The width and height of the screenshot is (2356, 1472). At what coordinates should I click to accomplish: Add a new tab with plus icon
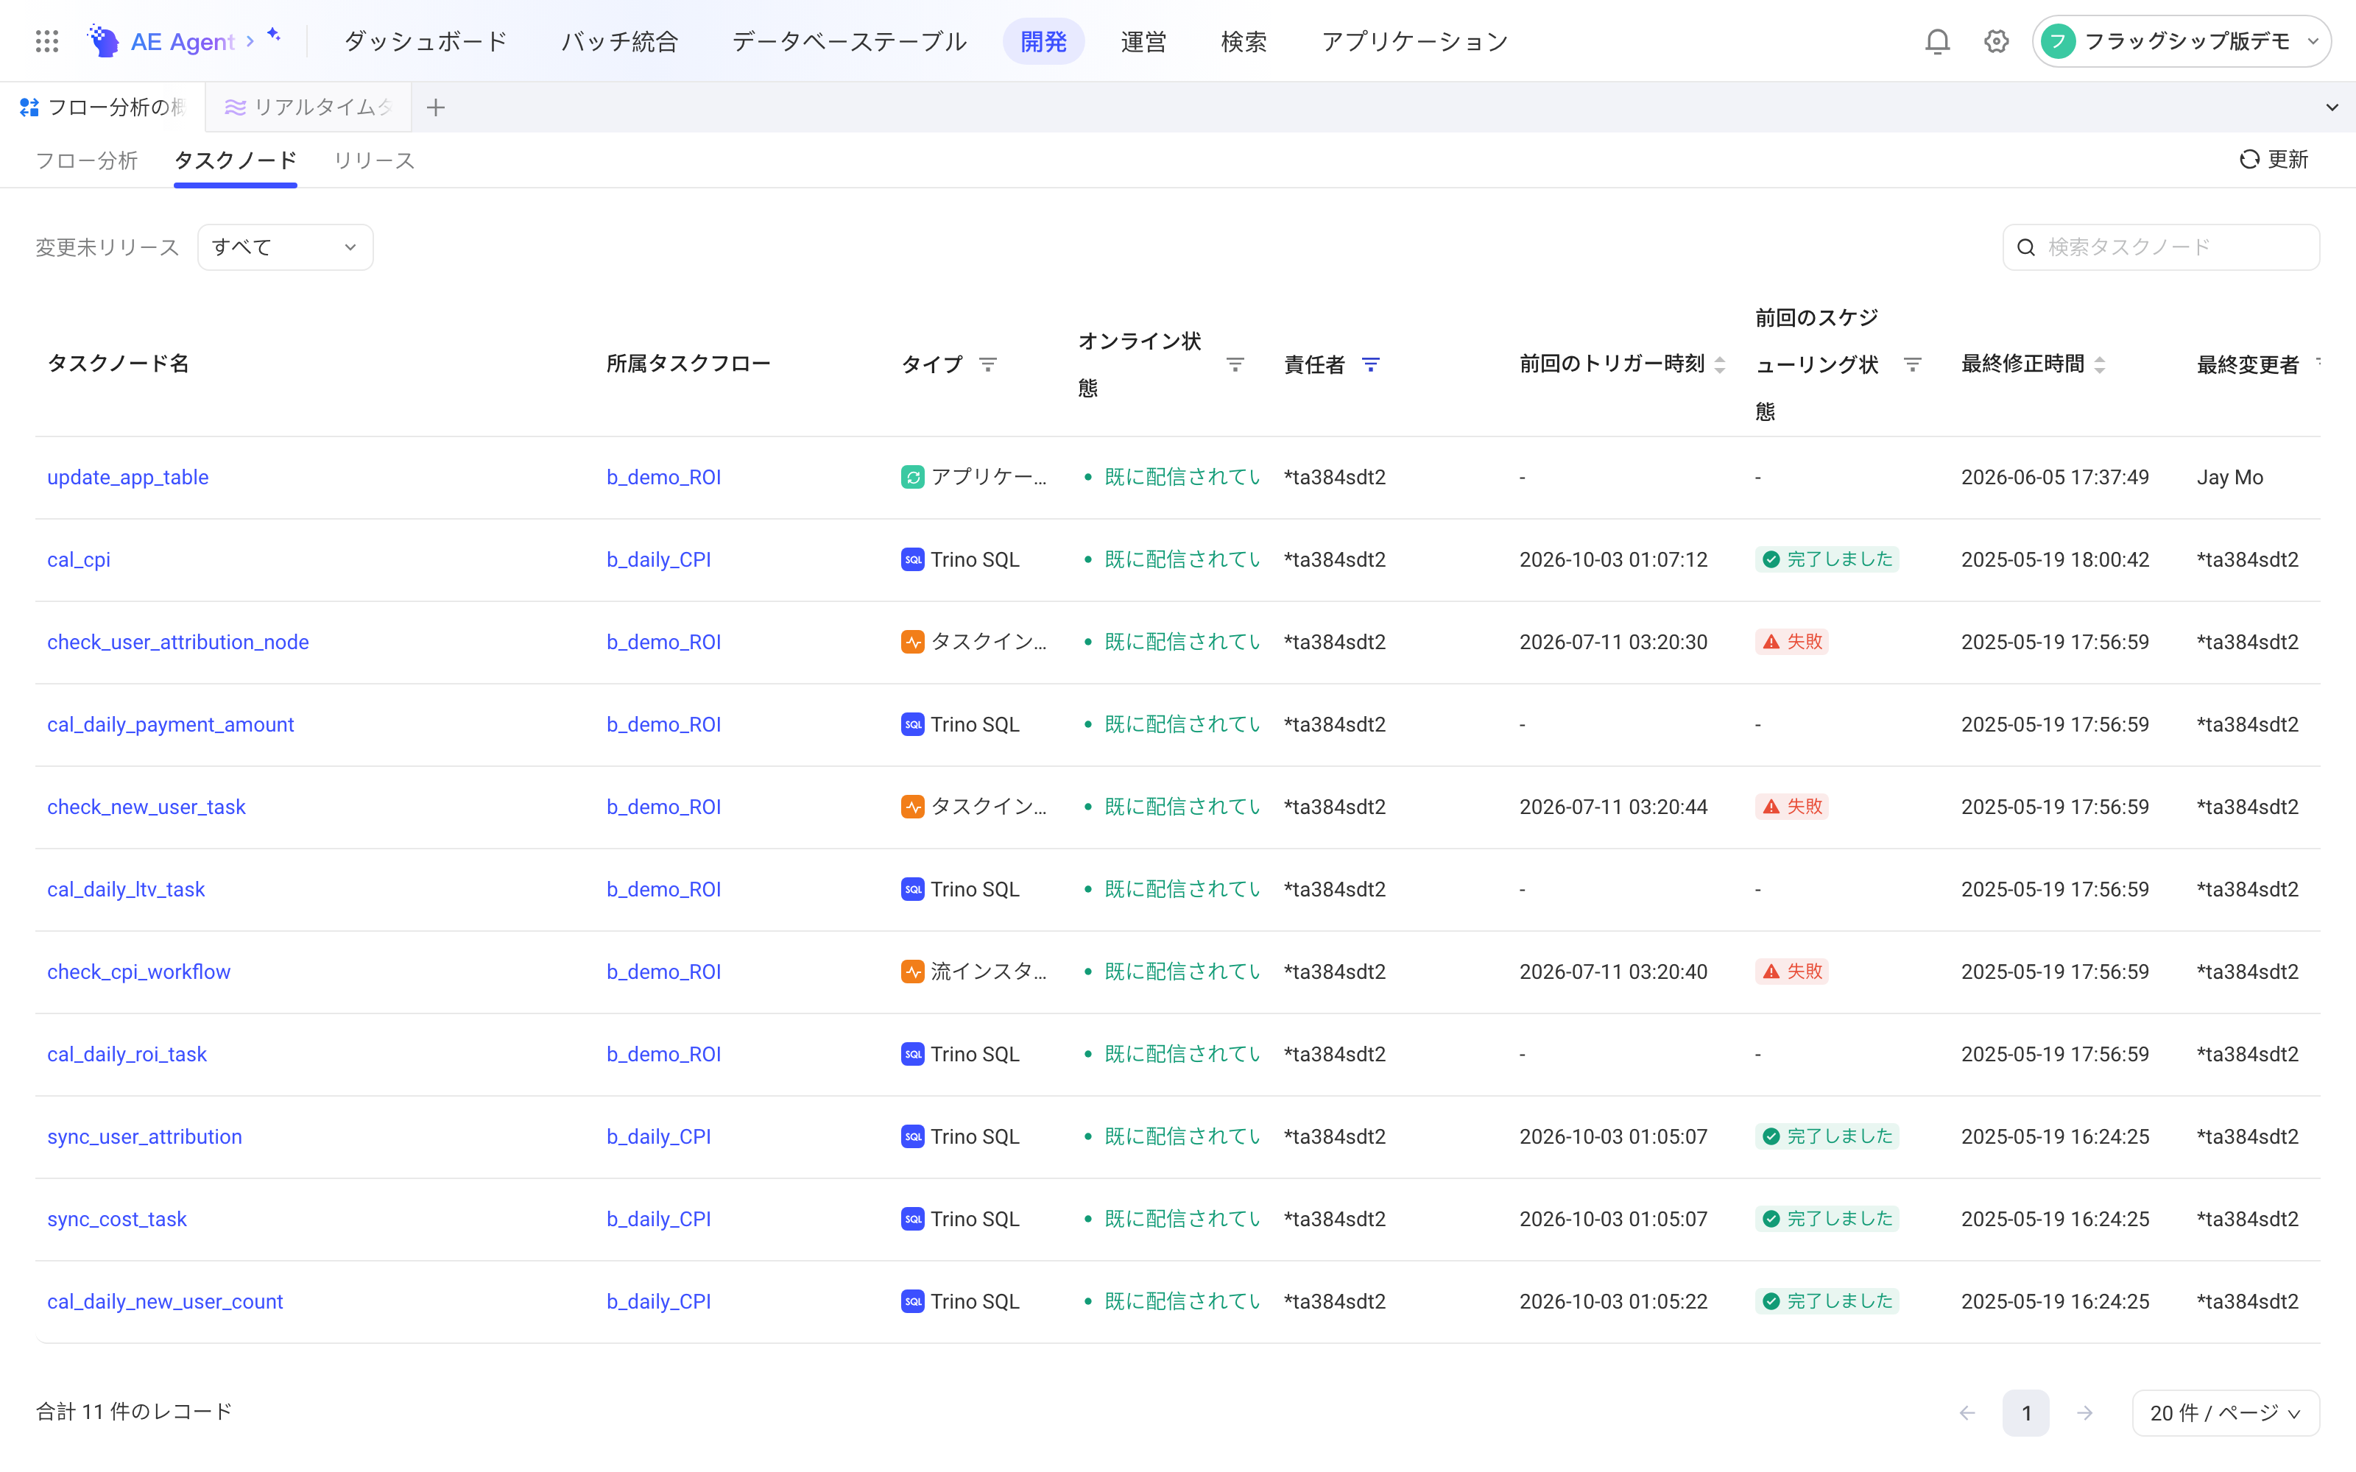[435, 107]
